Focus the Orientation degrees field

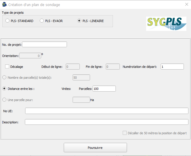tap(30, 56)
